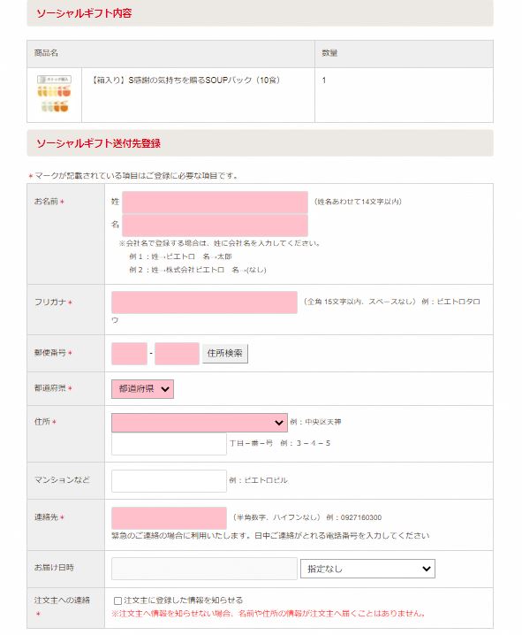The image size is (522, 635).
Task: Click the 丁目-番-号 address number field
Action: click(169, 444)
